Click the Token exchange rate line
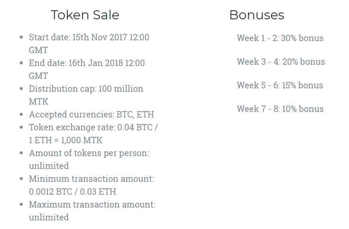This screenshot has height=229, width=349. tap(94, 127)
